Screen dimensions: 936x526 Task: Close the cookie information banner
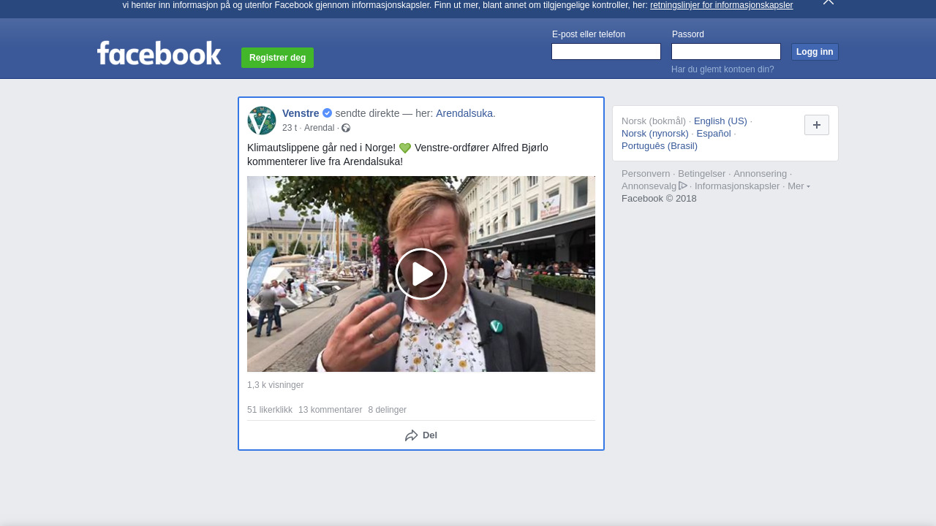829,2
